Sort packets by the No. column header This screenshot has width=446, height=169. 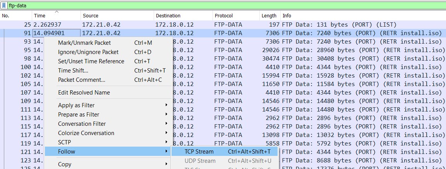click(x=16, y=16)
